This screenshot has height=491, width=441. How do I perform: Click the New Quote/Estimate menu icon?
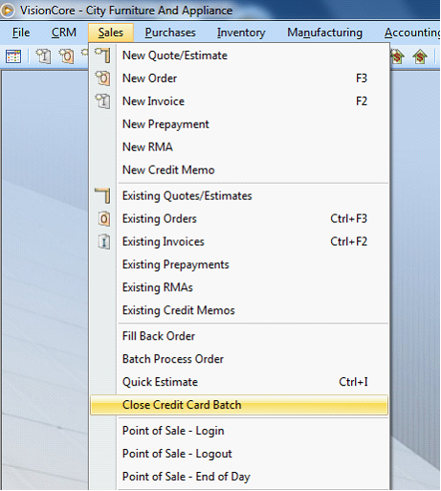tap(102, 56)
